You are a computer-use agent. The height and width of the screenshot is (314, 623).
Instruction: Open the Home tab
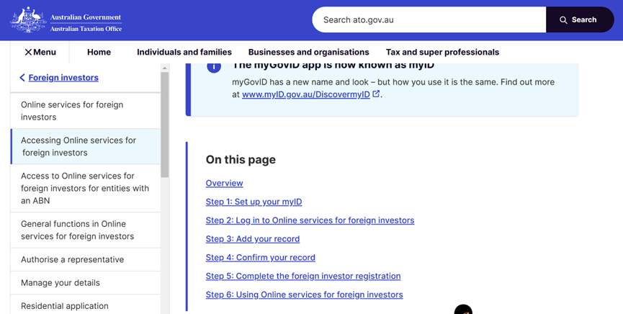pos(99,52)
